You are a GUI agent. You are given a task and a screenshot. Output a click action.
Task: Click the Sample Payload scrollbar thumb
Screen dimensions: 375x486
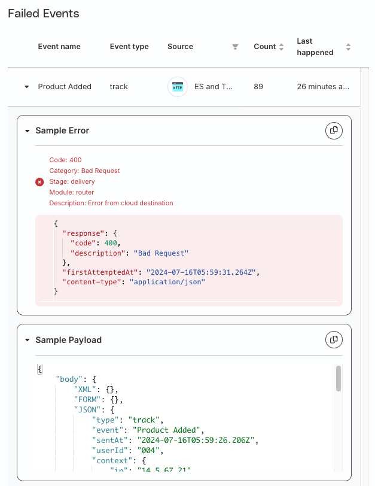point(339,378)
